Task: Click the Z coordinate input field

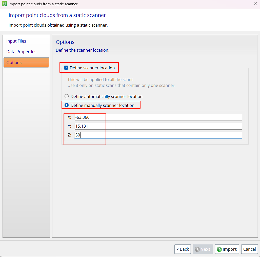Action: pyautogui.click(x=158, y=135)
